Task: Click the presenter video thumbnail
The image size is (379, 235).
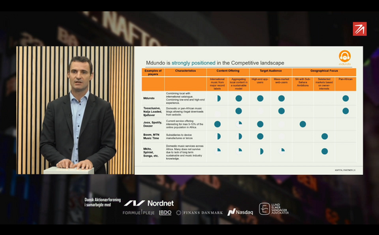Action: [75, 110]
